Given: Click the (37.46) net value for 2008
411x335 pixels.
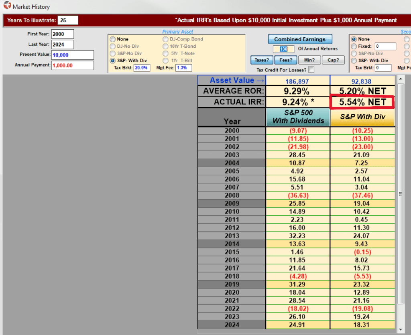Looking at the screenshot, I should click(362, 195).
